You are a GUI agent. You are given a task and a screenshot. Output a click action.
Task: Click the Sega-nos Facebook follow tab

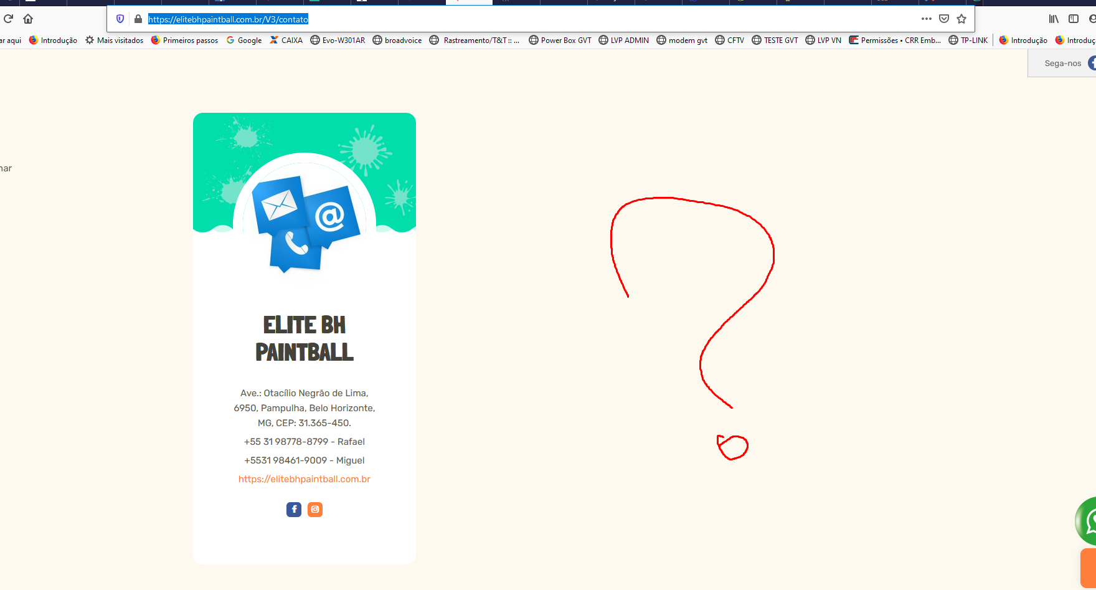[1062, 63]
